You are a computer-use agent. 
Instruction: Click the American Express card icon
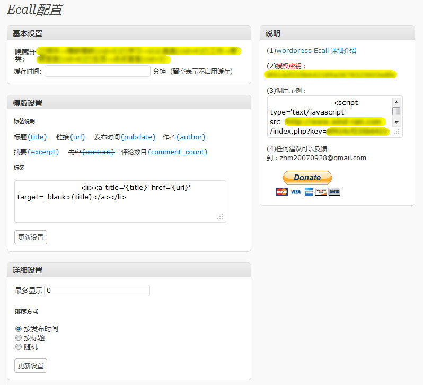click(308, 191)
